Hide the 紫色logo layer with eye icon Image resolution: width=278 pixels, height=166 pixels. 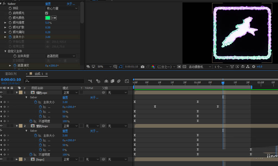pos(1,126)
